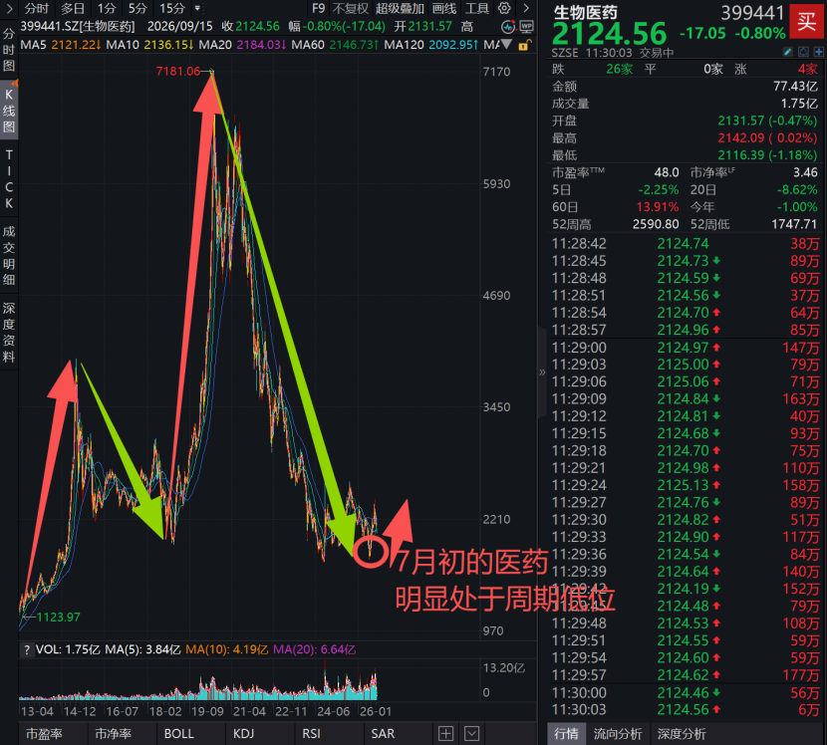This screenshot has height=745, width=827.
Task: Select the 市盈率 indicator tab
Action: (44, 733)
